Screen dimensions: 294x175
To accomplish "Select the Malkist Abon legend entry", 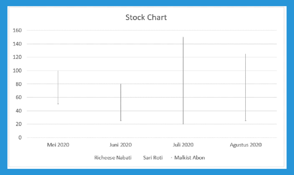I will pyautogui.click(x=188, y=157).
